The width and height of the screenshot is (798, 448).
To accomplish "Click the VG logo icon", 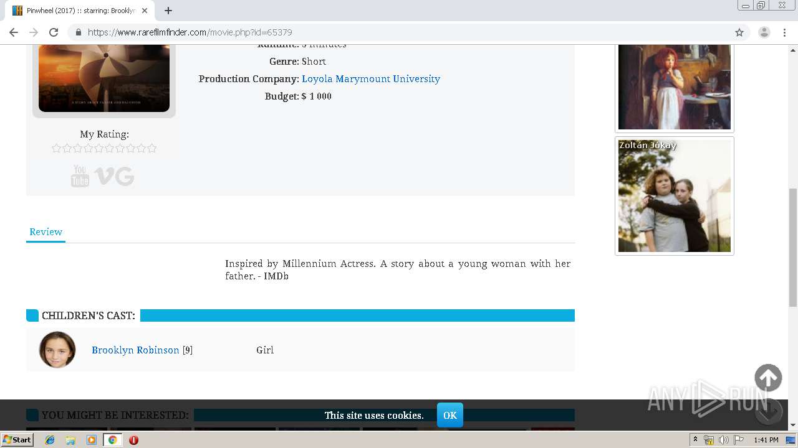I will 114,177.
